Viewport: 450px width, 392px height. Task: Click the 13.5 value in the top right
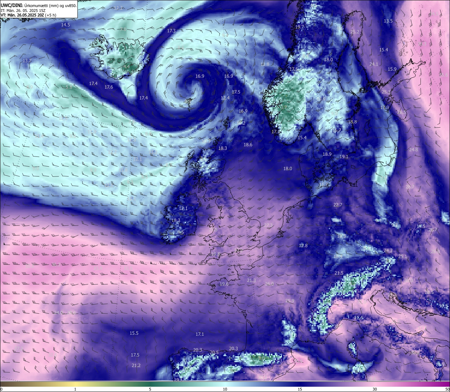[388, 21]
